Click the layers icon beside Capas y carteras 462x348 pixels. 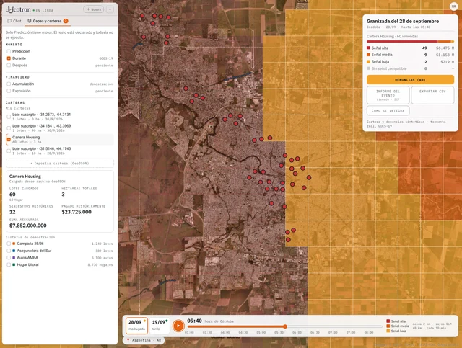29,21
